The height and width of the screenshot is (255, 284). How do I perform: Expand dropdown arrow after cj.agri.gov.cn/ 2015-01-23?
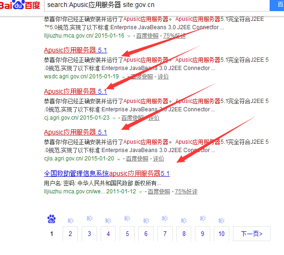click(x=114, y=118)
